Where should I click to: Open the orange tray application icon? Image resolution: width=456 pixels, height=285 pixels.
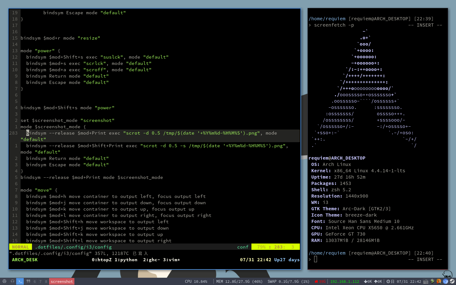pos(439,281)
